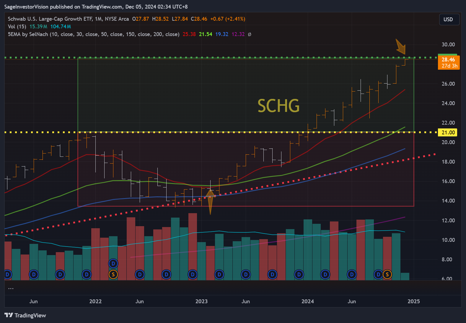The height and width of the screenshot is (323, 466).
Task: Click the green 21.54 EMA value
Action: (206, 34)
